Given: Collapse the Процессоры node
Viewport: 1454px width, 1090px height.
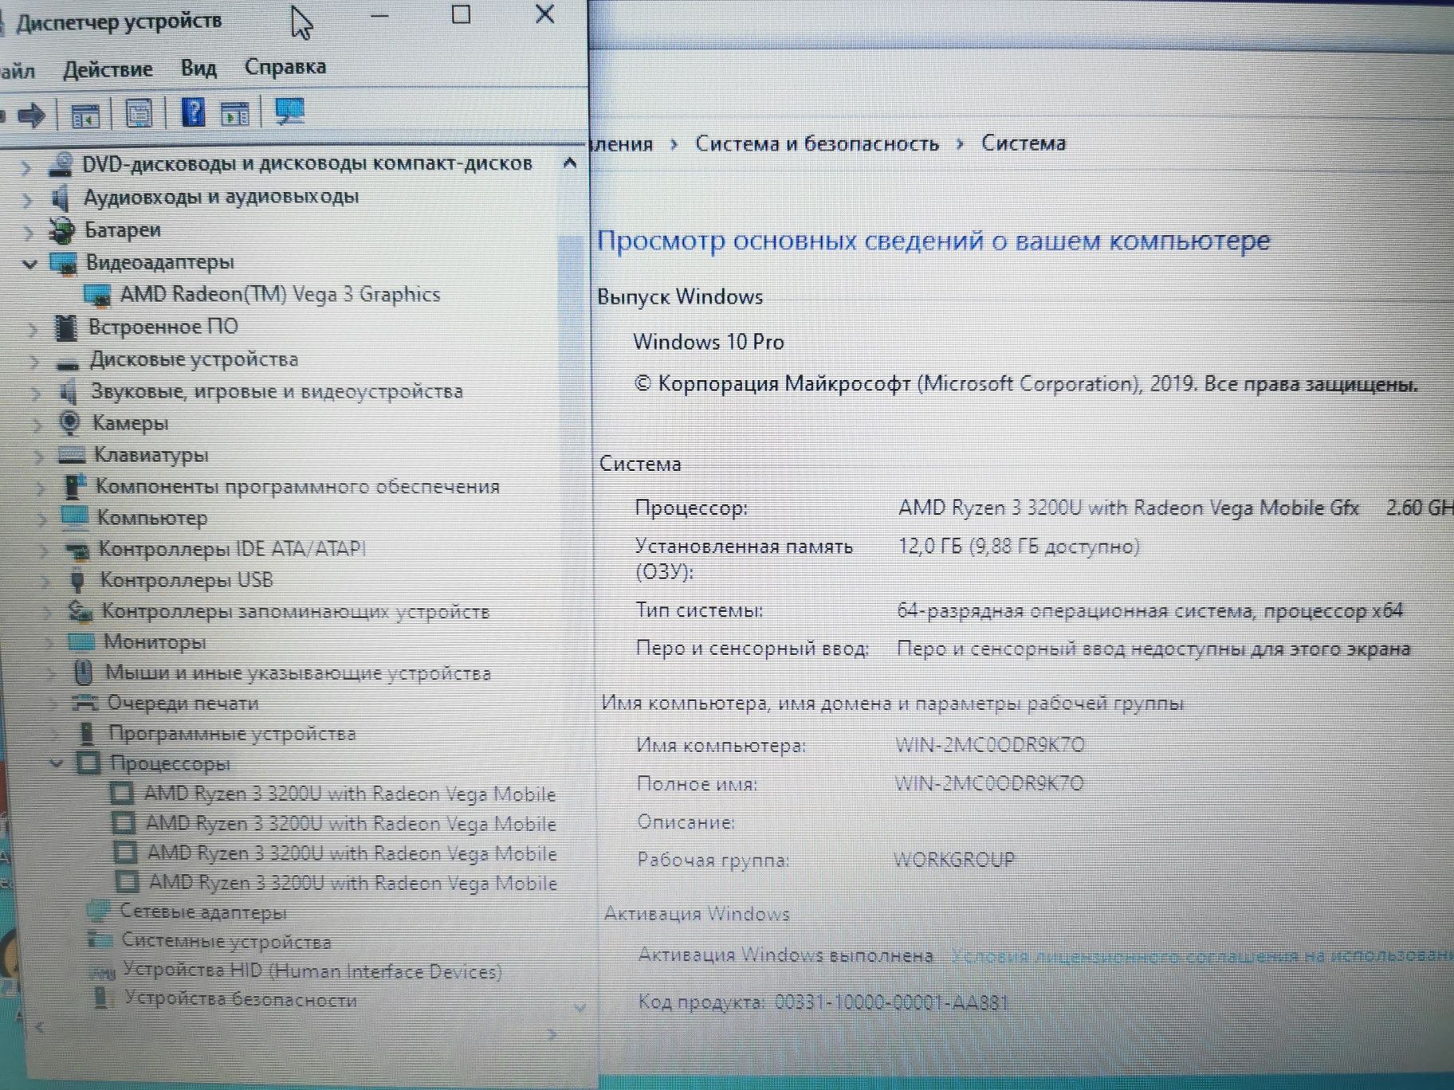Looking at the screenshot, I should point(56,763).
